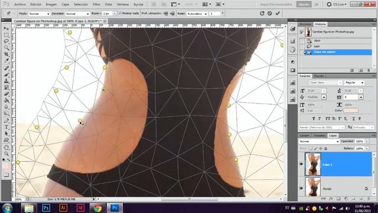Screen dimensions: 378x213
Task: Select the Capa 1 layer thumbnail
Action: tap(312, 164)
